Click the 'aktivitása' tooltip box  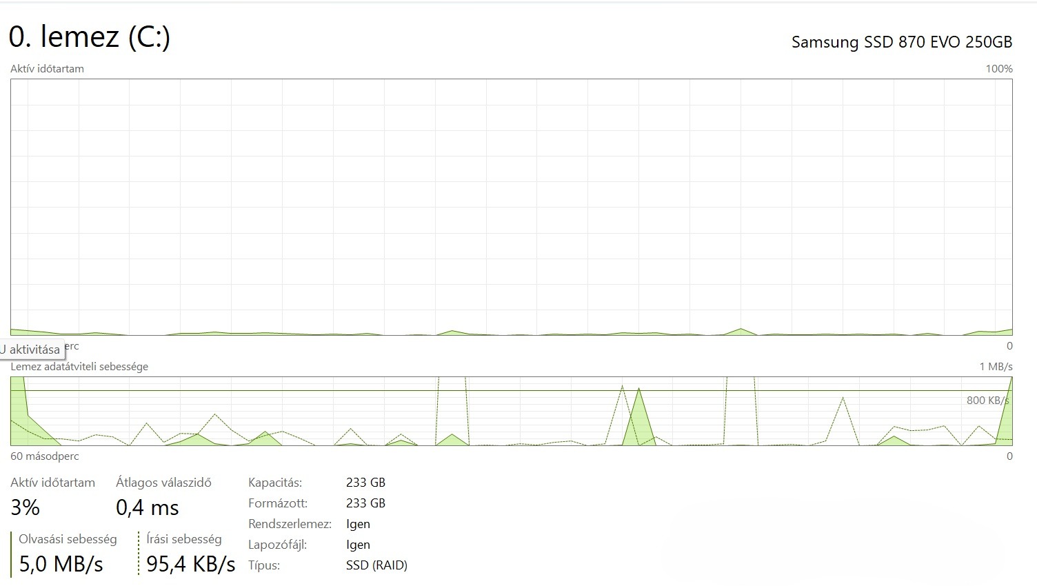coord(32,350)
